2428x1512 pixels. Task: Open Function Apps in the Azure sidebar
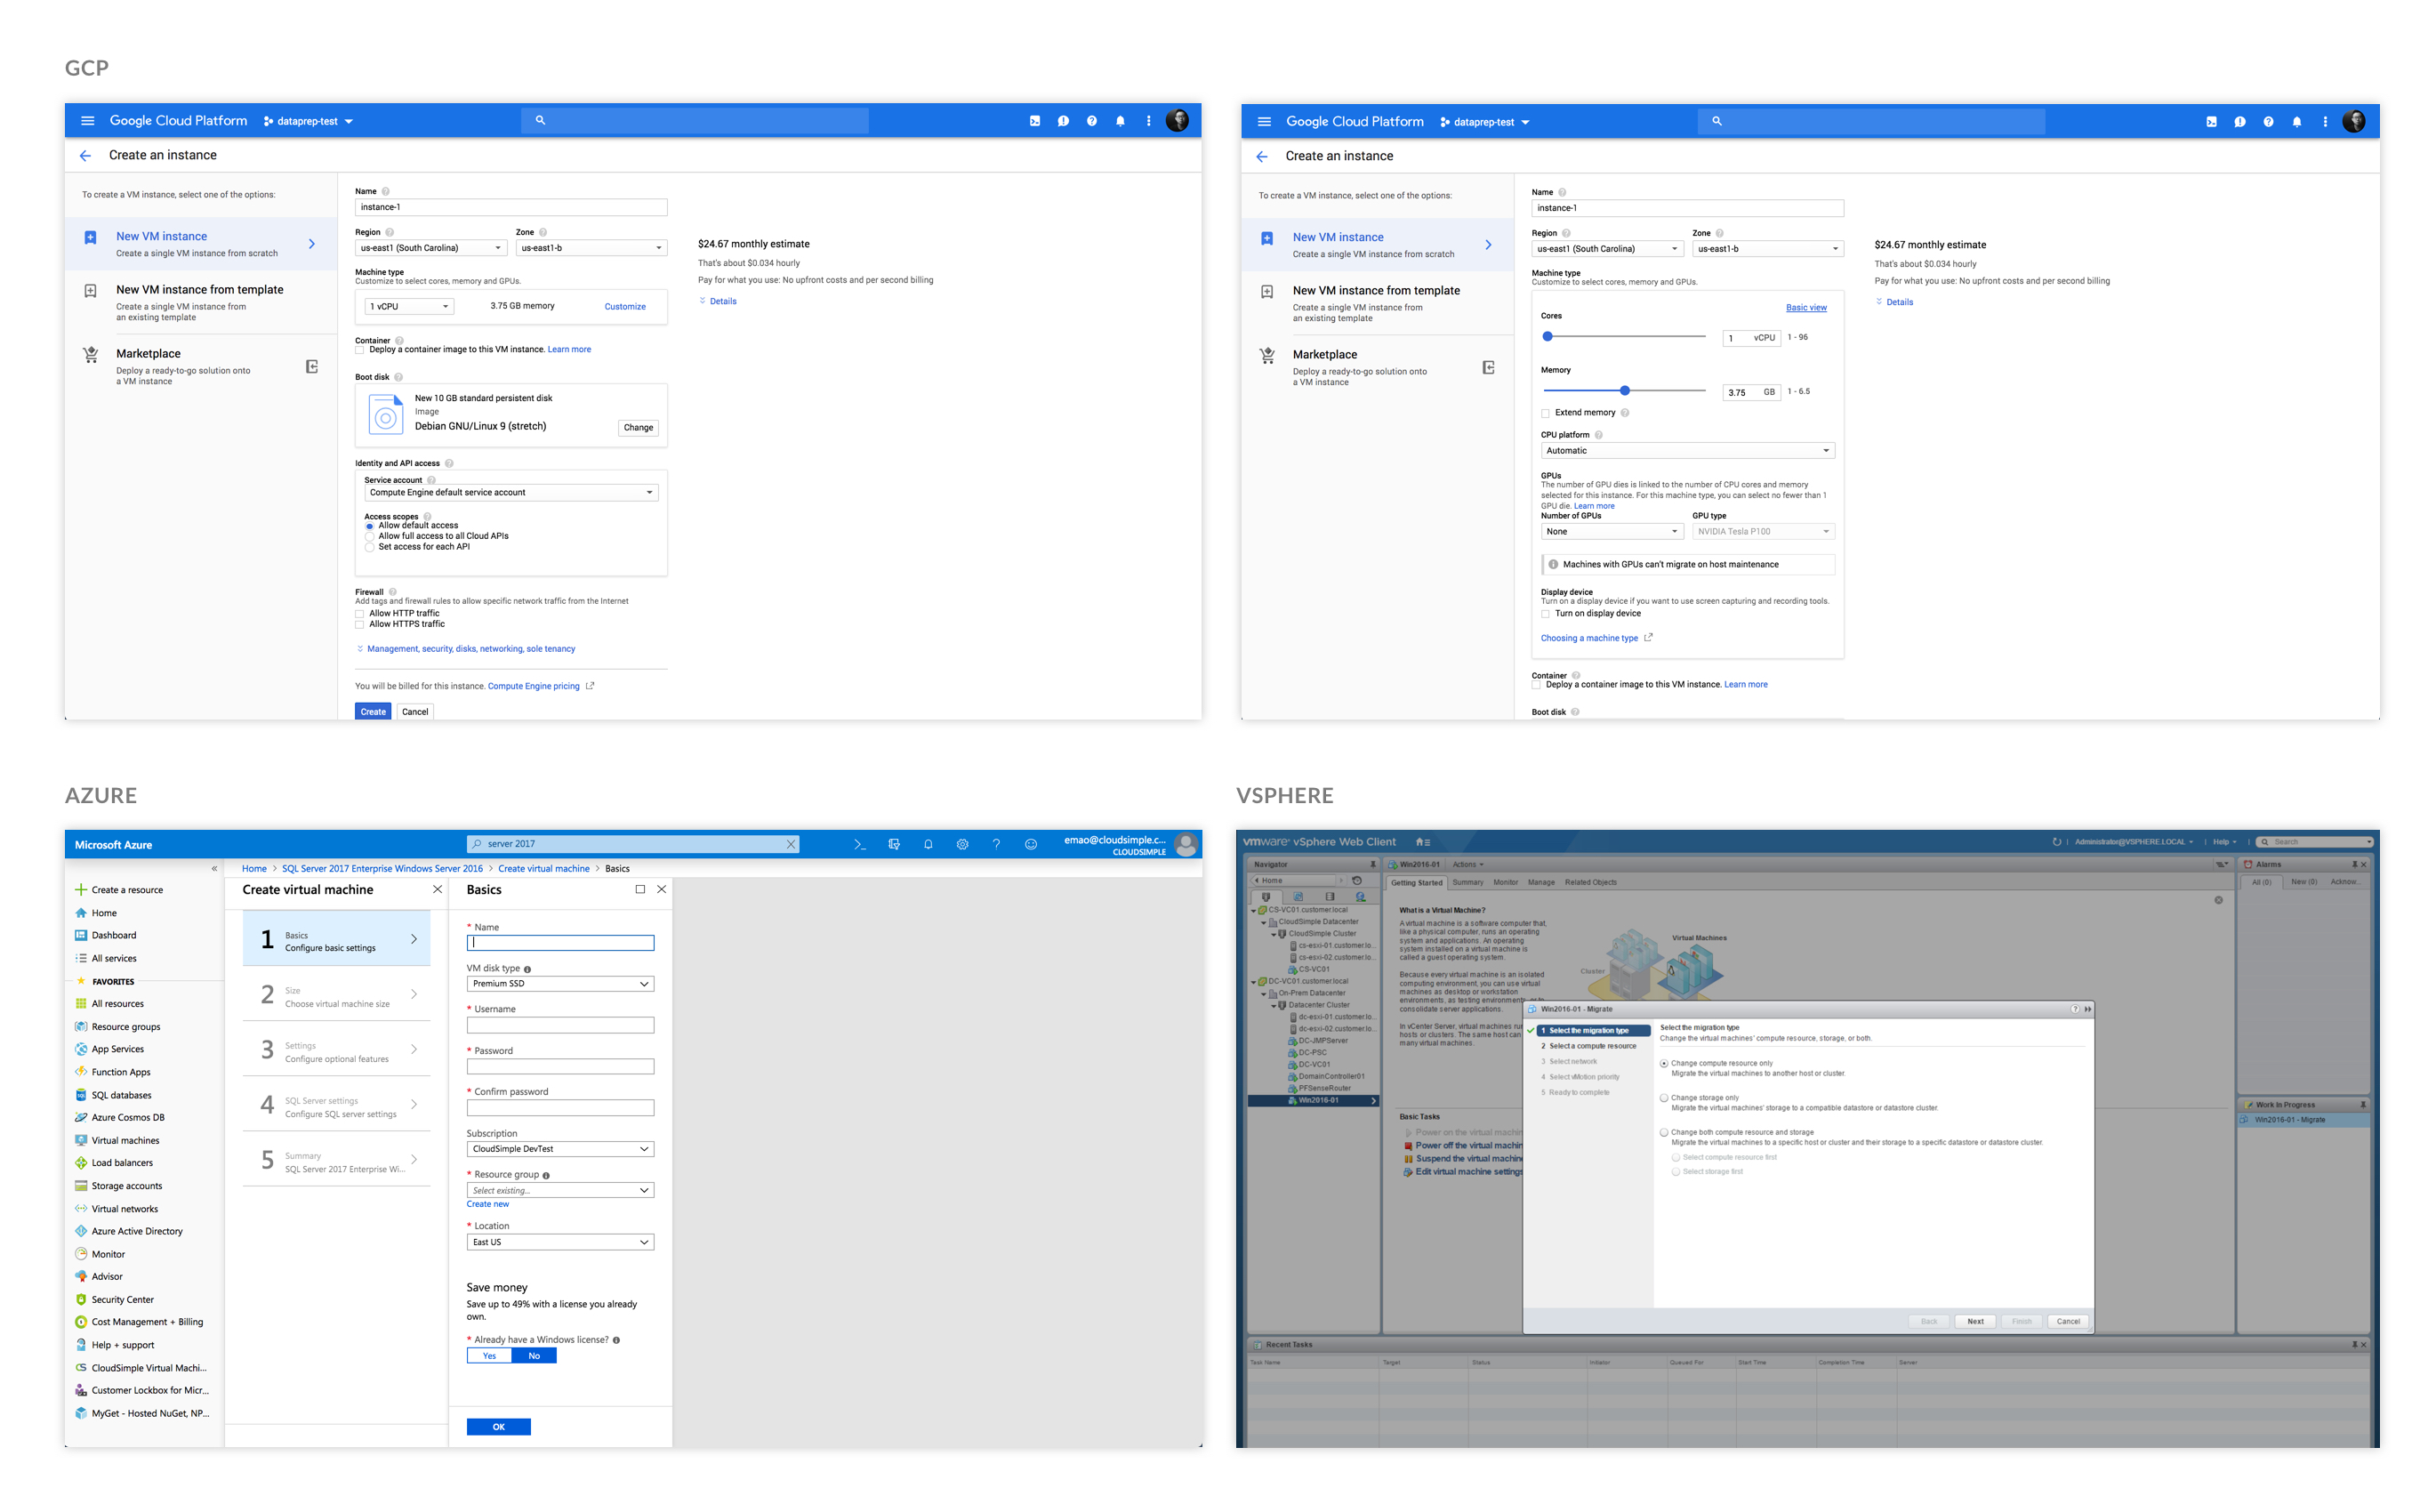coord(112,1072)
